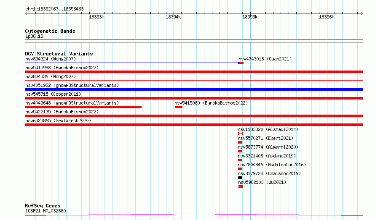
Task: Select the red nsv5415988 full-width bar
Action: 194,72
